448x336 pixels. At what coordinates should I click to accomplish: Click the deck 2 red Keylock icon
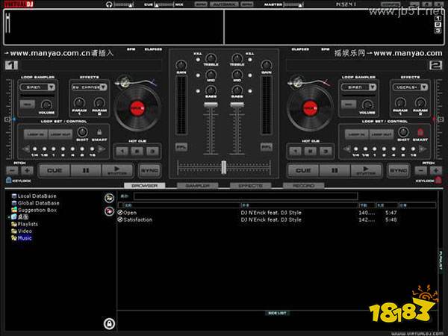pos(438,180)
